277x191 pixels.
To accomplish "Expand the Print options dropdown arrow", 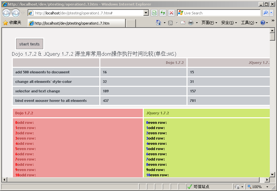I will [197, 23].
